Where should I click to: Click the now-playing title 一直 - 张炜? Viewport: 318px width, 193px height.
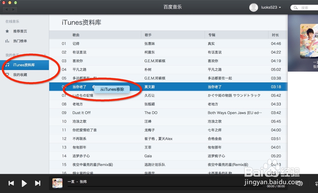tap(77, 182)
